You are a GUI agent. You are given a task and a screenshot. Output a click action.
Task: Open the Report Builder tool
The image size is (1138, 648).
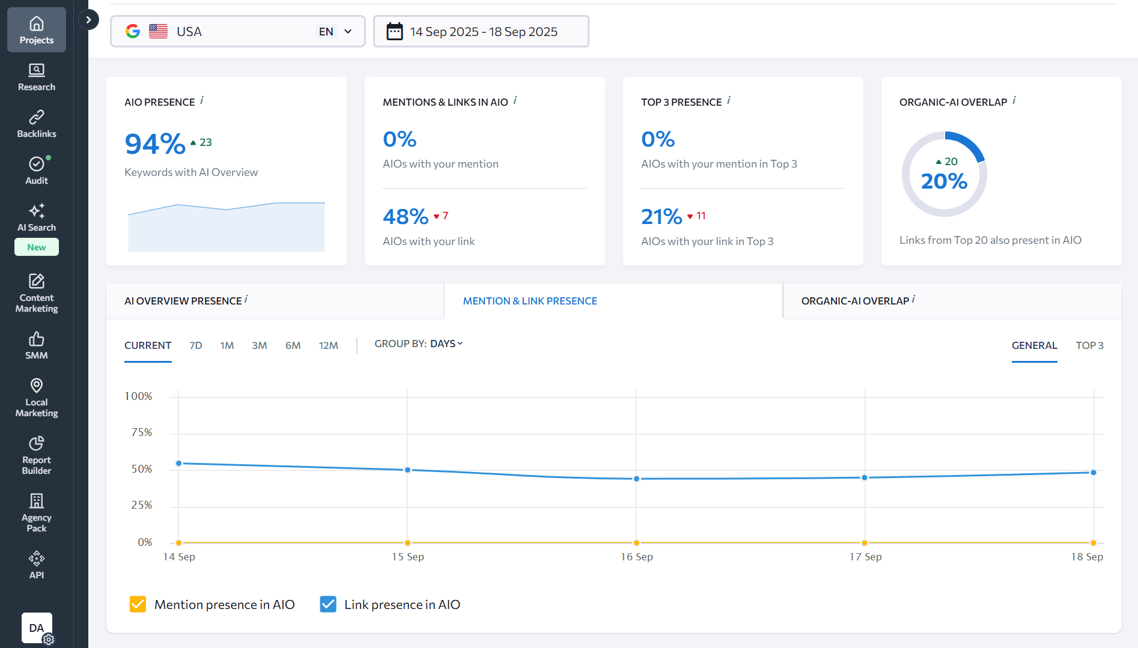(37, 456)
